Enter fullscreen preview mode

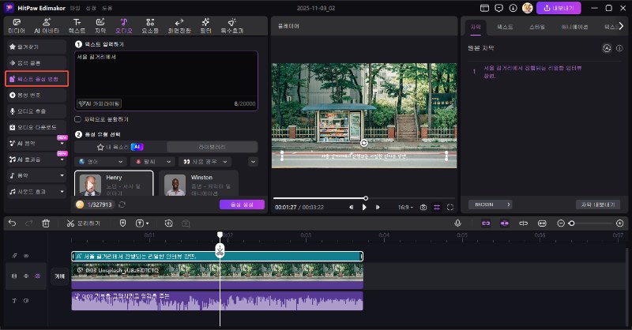pos(450,207)
